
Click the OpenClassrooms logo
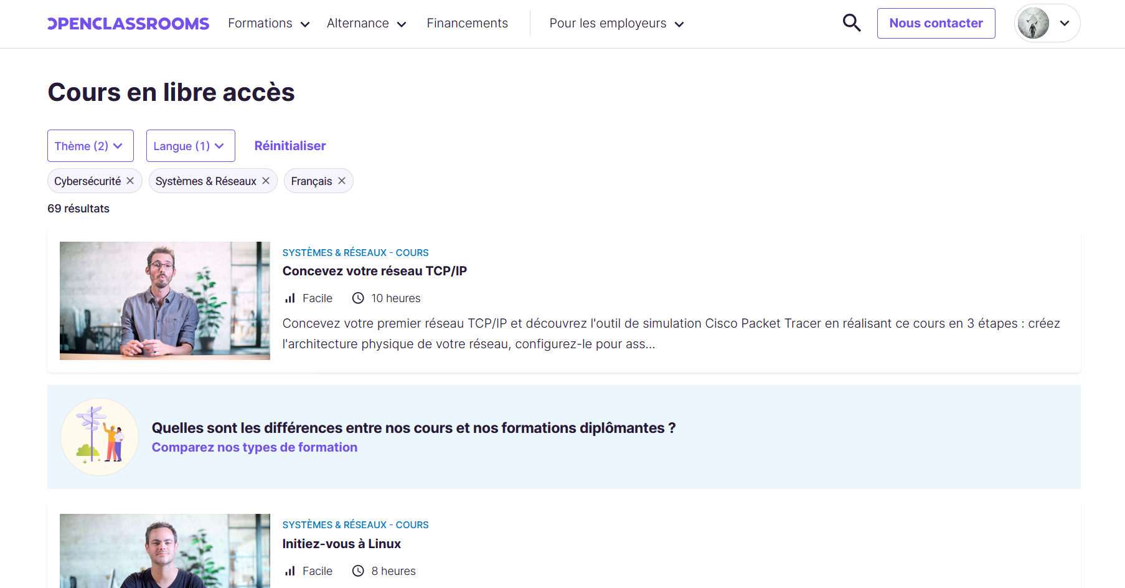[x=128, y=22]
